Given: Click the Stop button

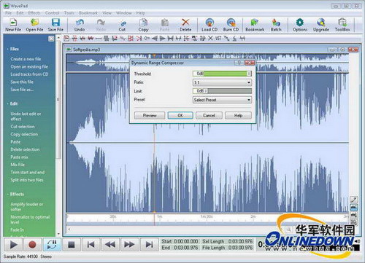Looking at the screenshot, I should click(72, 245).
